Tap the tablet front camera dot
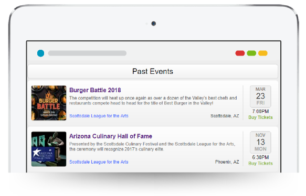 tap(154, 24)
